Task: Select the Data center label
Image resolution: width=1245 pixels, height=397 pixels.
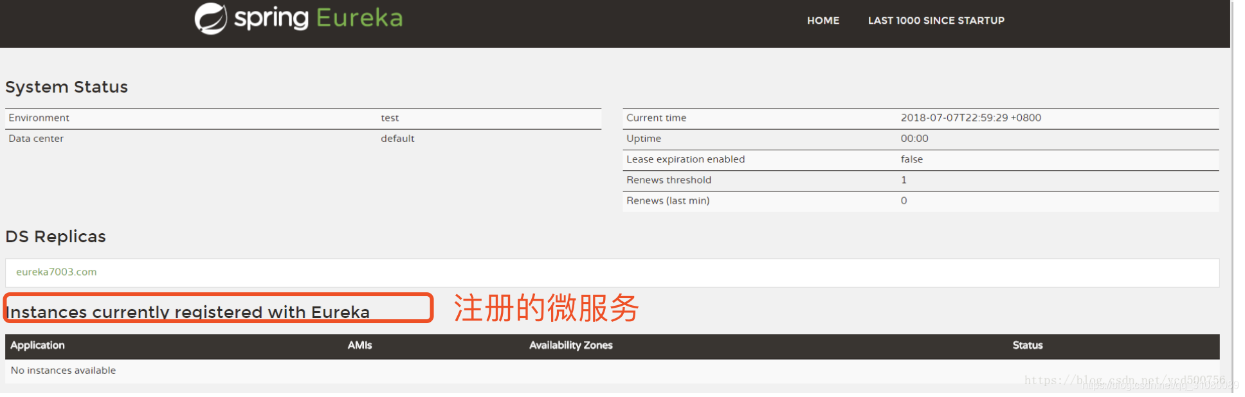Action: 36,138
